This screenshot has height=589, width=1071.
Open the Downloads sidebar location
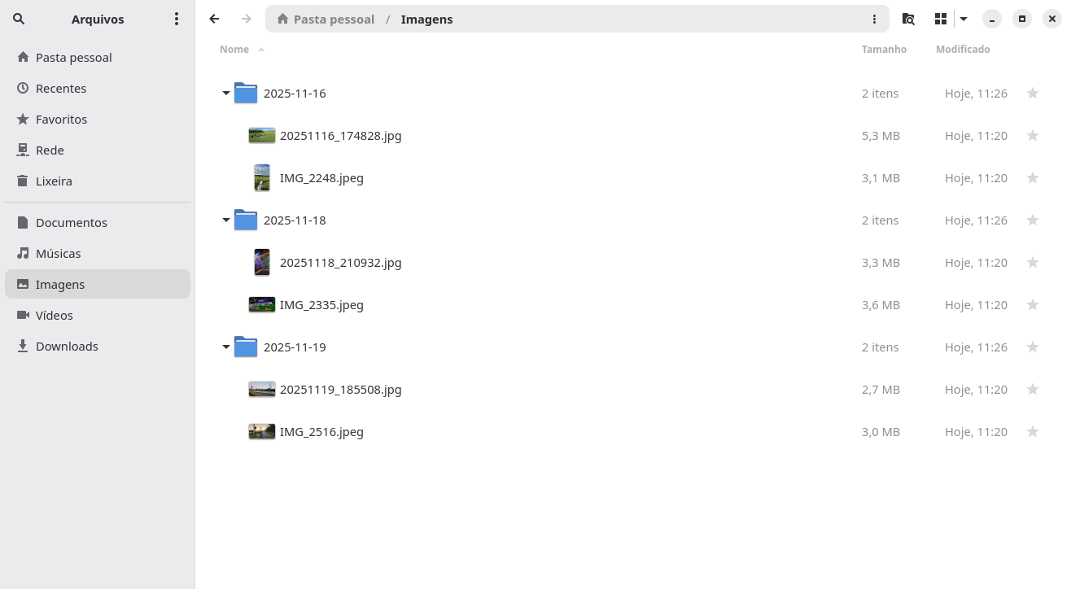[67, 346]
